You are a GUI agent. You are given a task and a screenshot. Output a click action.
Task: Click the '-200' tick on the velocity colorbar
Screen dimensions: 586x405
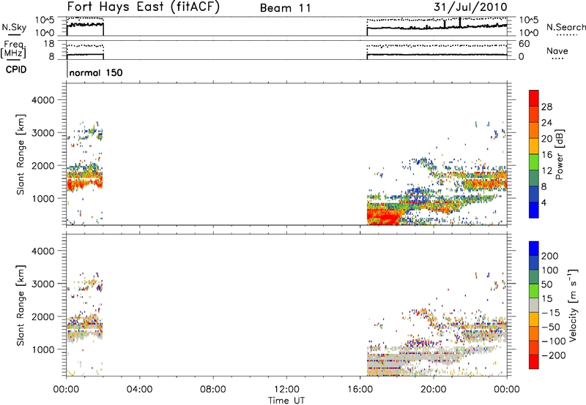tap(554, 355)
